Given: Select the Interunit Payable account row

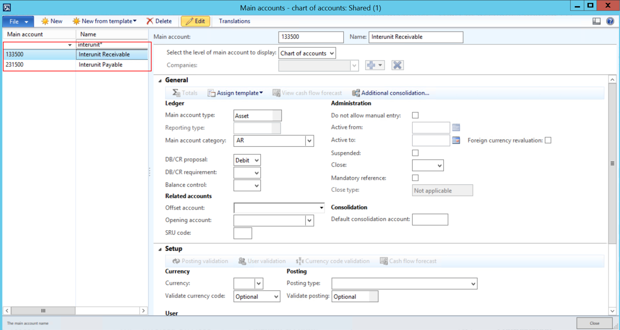Looking at the screenshot, I should [100, 64].
